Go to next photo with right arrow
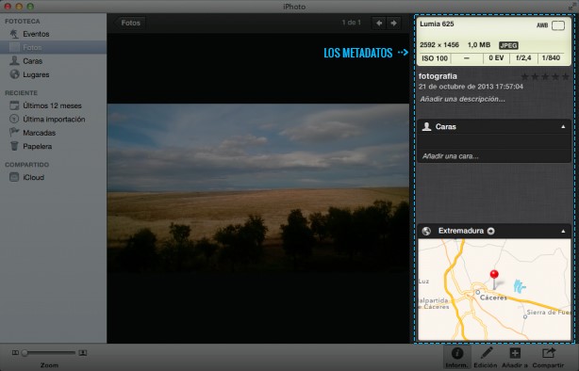 click(x=393, y=23)
